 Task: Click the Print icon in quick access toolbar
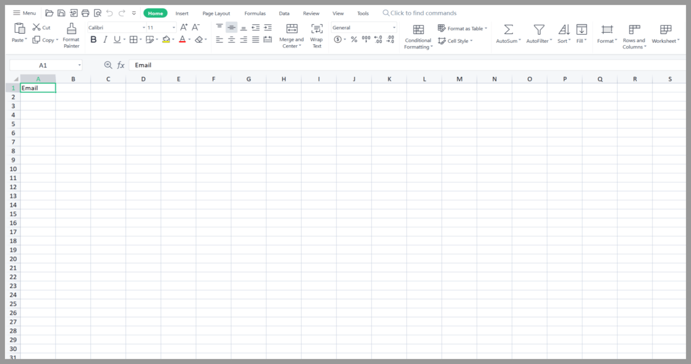coord(85,13)
